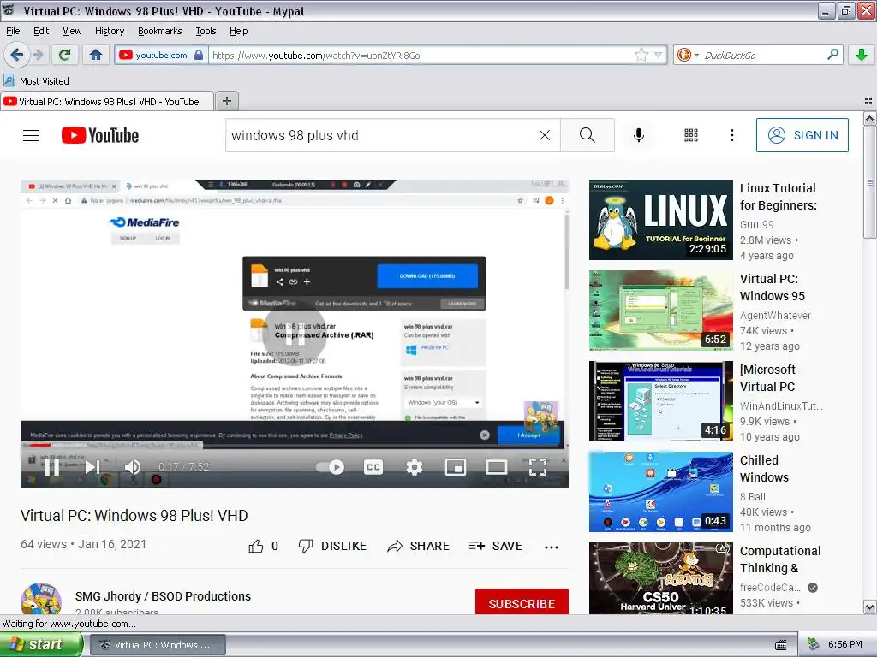Select the Virtual PC taskbar button

(158, 645)
